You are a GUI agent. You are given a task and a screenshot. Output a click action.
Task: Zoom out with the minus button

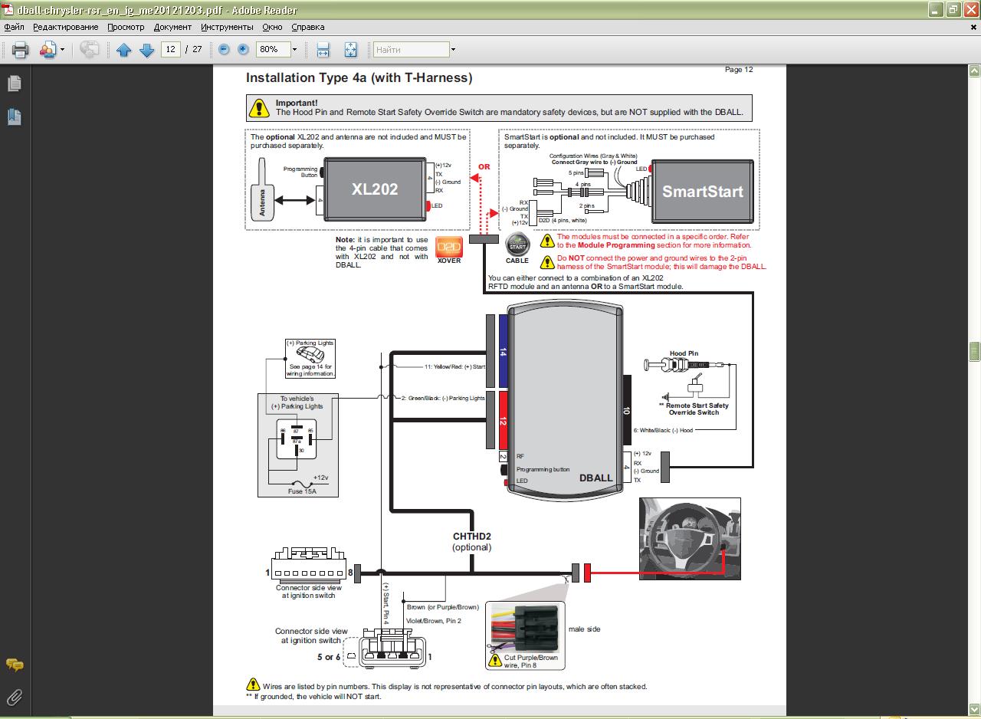224,49
